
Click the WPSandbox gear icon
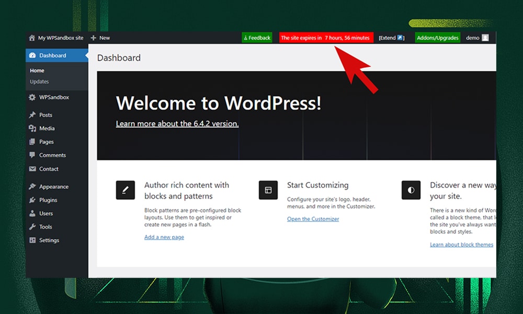point(33,97)
